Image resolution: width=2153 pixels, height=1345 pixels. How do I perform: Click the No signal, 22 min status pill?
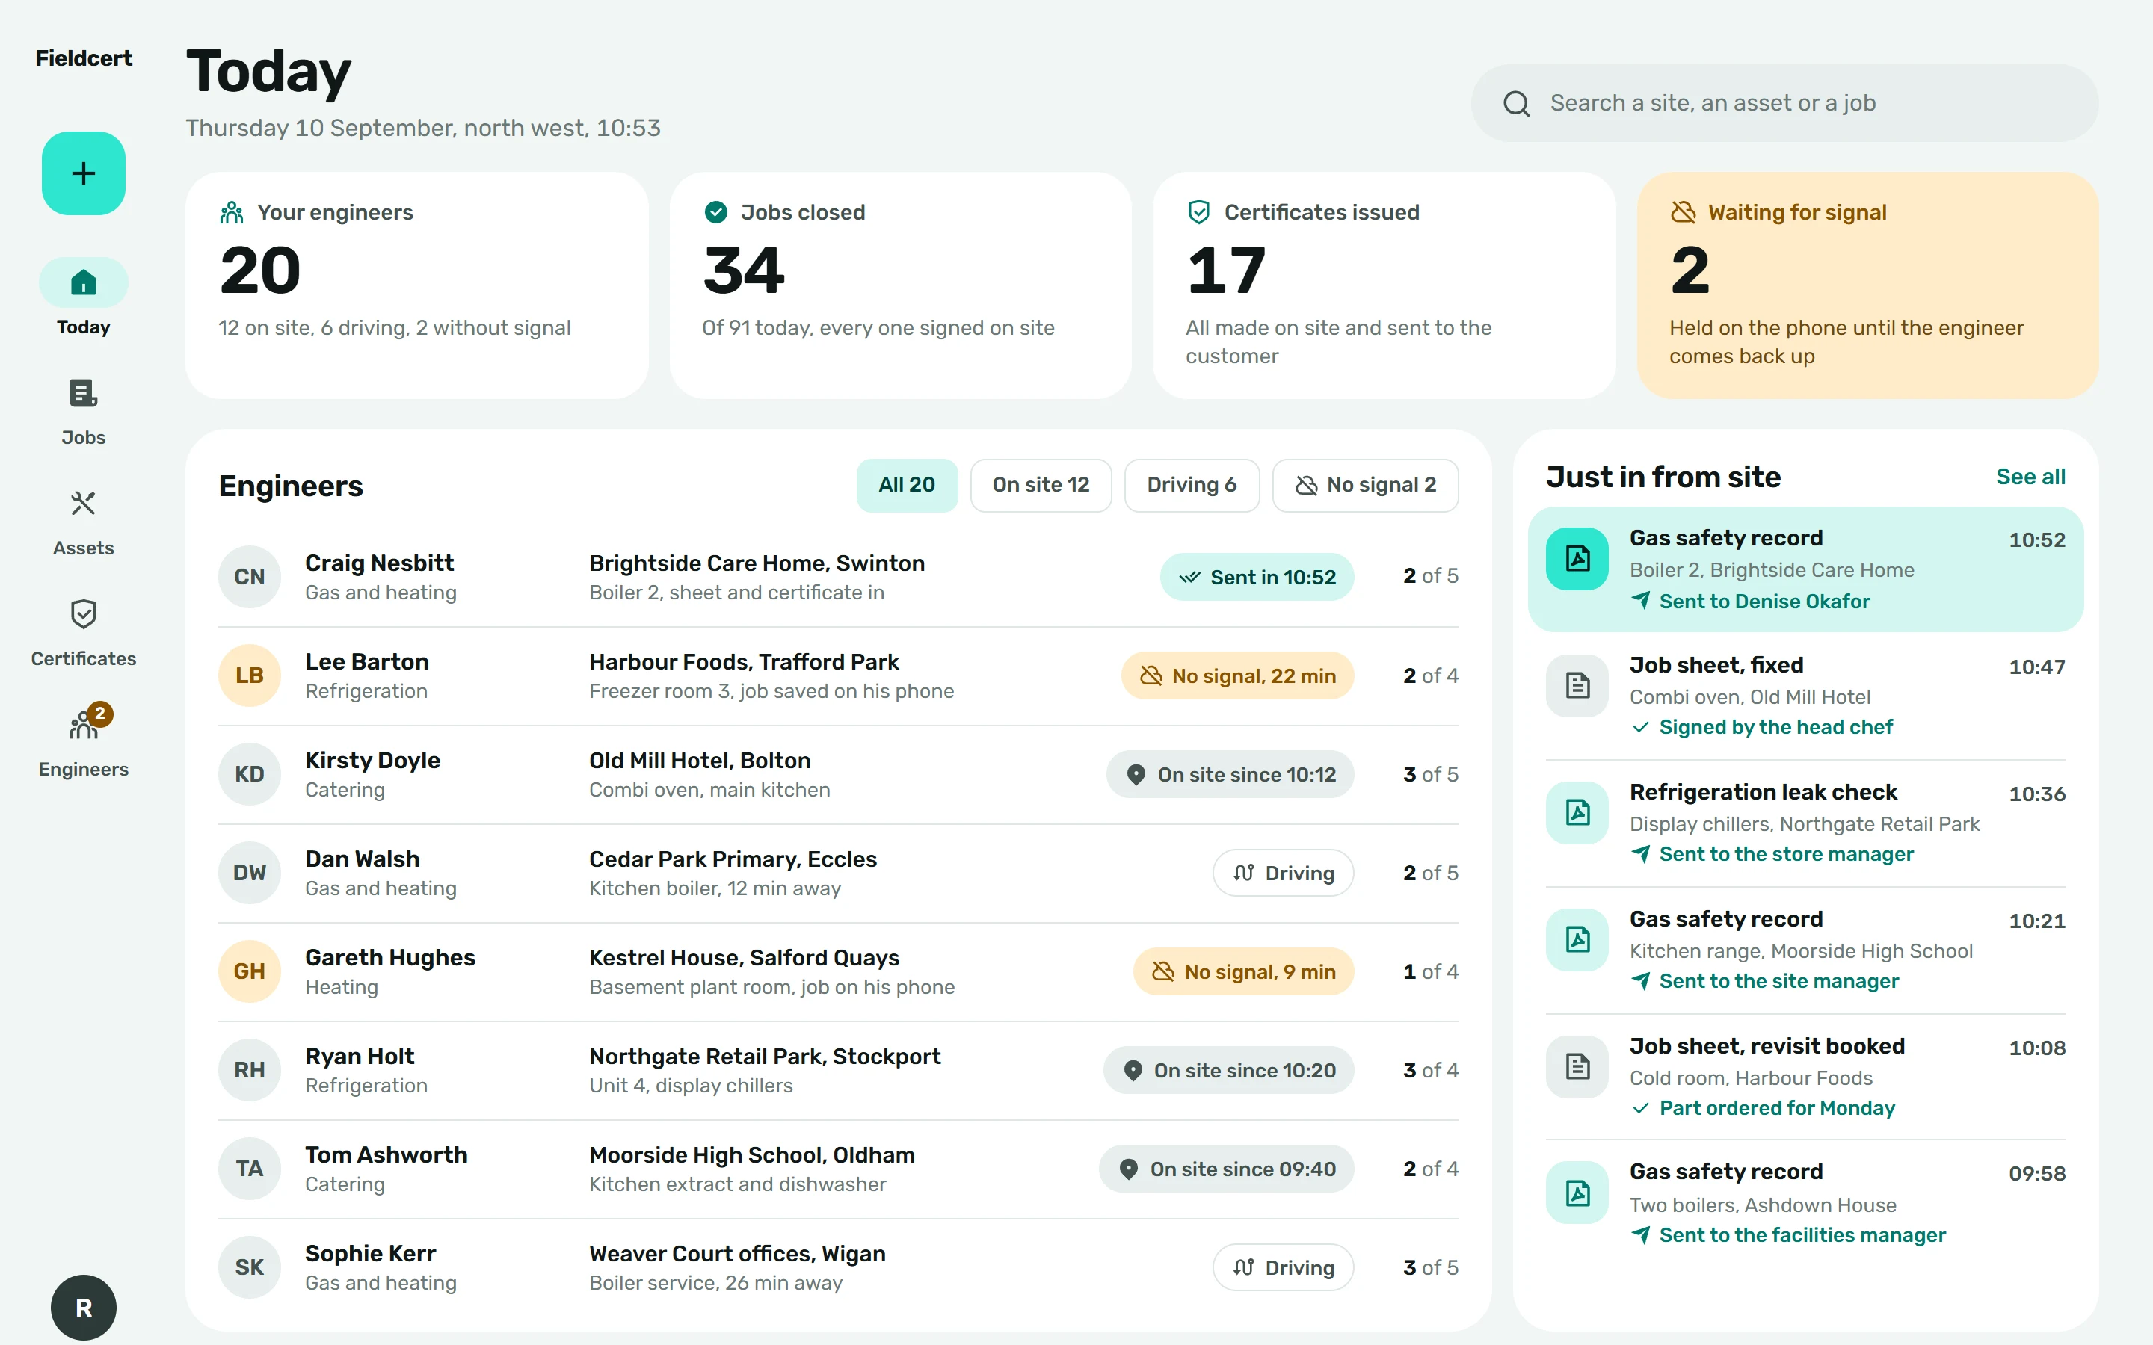click(x=1237, y=676)
